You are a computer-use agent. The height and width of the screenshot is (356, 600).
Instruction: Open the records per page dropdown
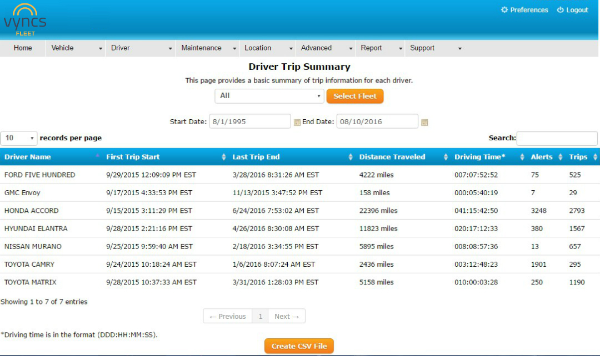pyautogui.click(x=19, y=138)
